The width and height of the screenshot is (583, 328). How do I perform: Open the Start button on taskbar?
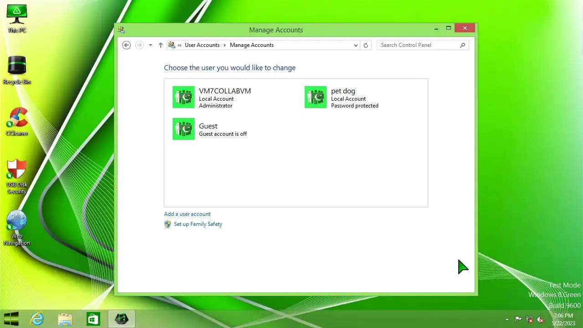pos(11,319)
